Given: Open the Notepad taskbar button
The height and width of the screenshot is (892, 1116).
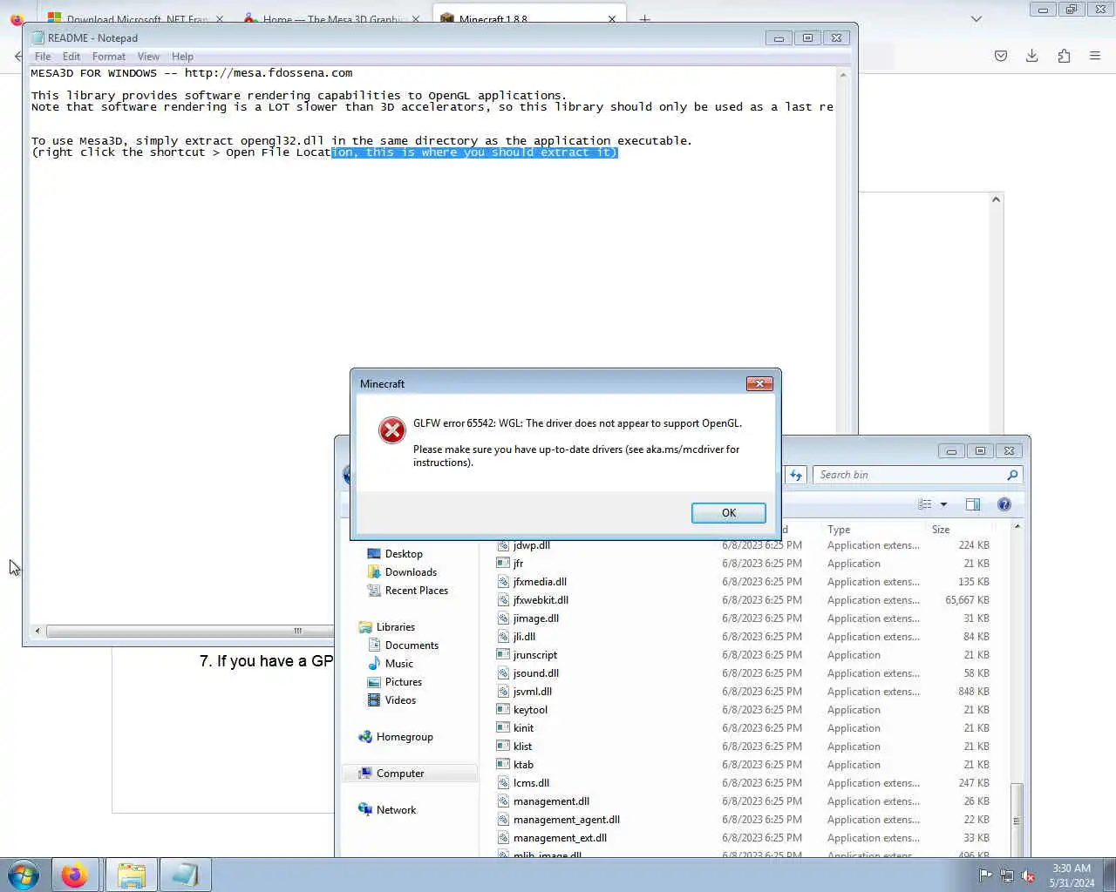Looking at the screenshot, I should pyautogui.click(x=185, y=875).
